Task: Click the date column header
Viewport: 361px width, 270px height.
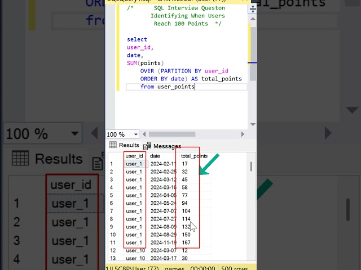Action: (x=155, y=156)
